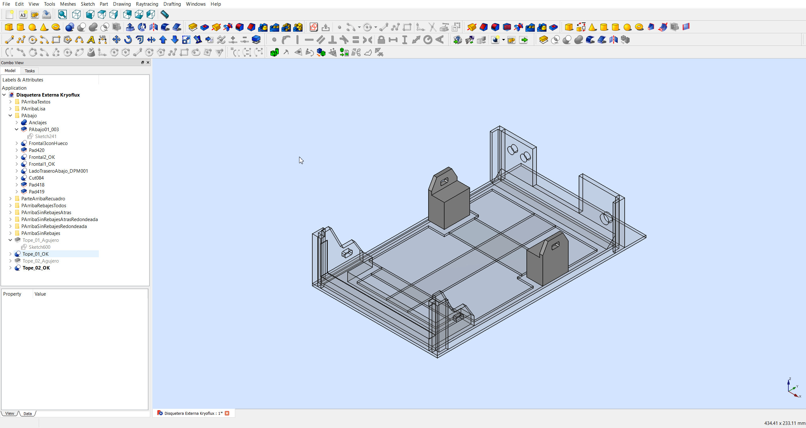Click the Create primitives icon with red arrows

coord(581,27)
